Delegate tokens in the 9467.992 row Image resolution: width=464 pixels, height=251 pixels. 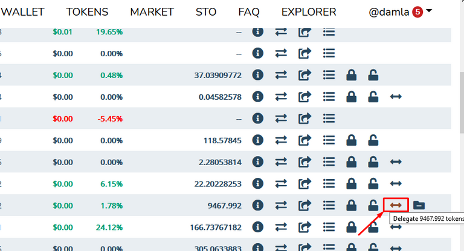pos(396,205)
